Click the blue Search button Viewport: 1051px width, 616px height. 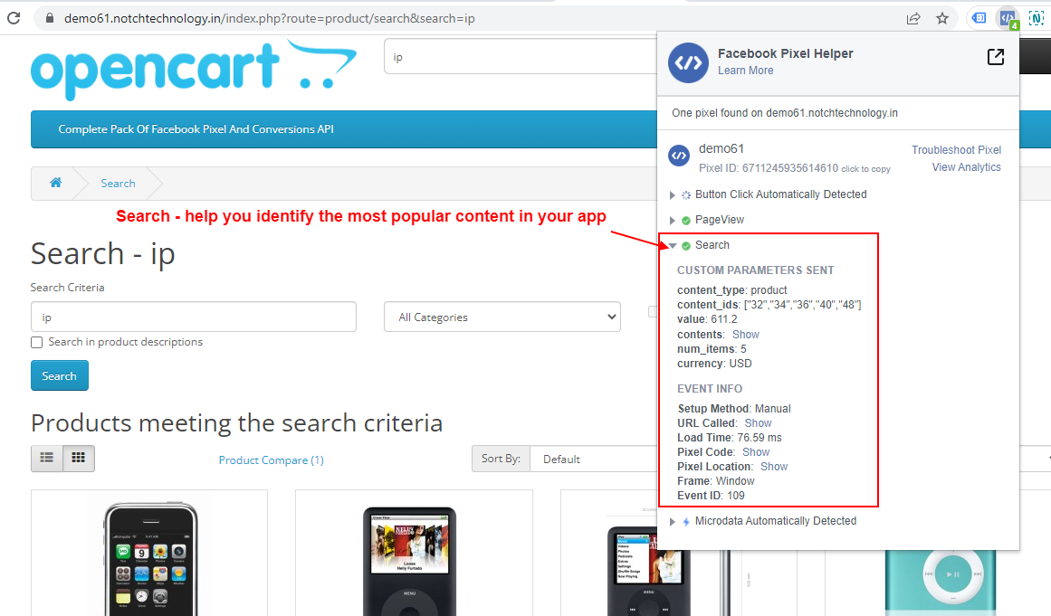(60, 375)
